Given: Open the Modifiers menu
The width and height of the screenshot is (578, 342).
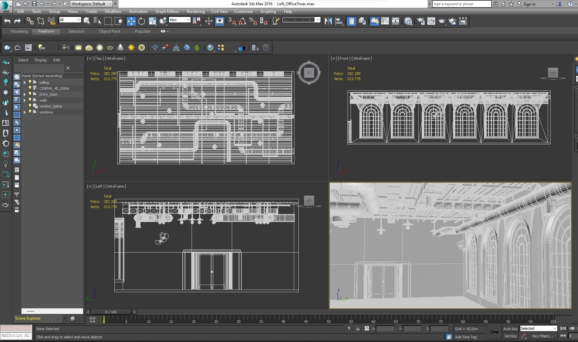Looking at the screenshot, I should (x=113, y=11).
